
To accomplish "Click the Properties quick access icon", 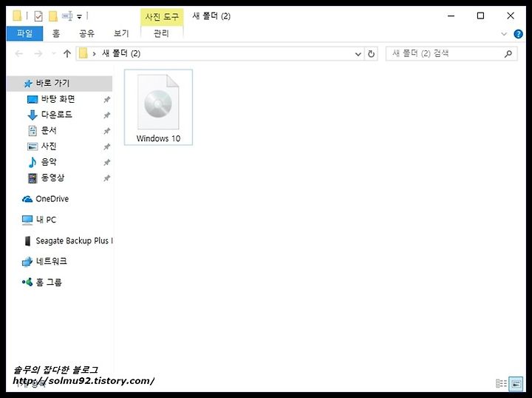I will click(x=38, y=16).
